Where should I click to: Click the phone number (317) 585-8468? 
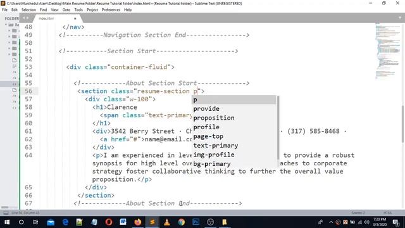pyautogui.click(x=313, y=131)
